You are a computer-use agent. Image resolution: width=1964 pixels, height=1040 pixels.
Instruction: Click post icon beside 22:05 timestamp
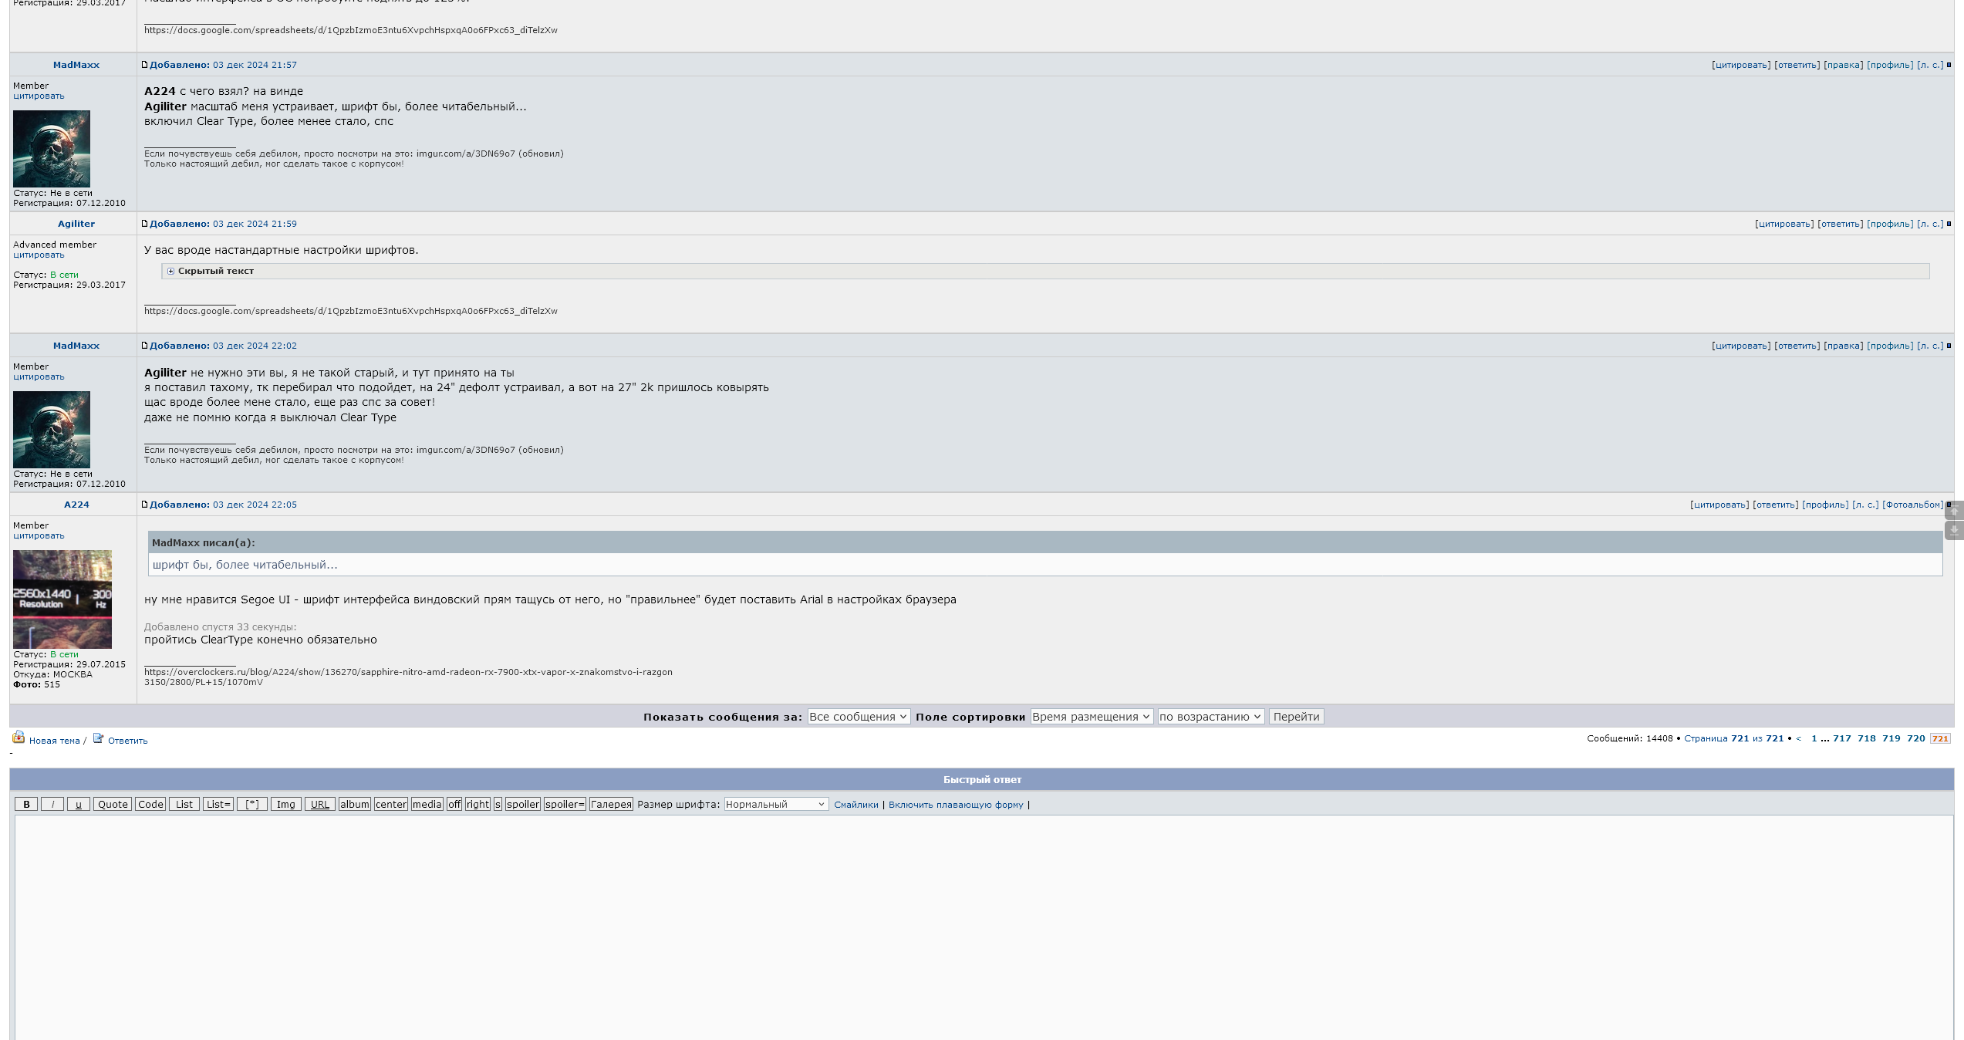pos(144,505)
